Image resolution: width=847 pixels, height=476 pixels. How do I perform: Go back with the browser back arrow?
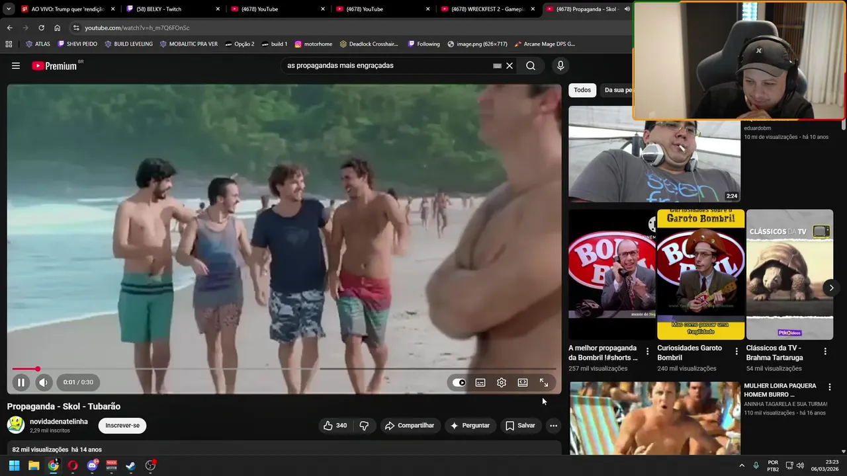[9, 28]
